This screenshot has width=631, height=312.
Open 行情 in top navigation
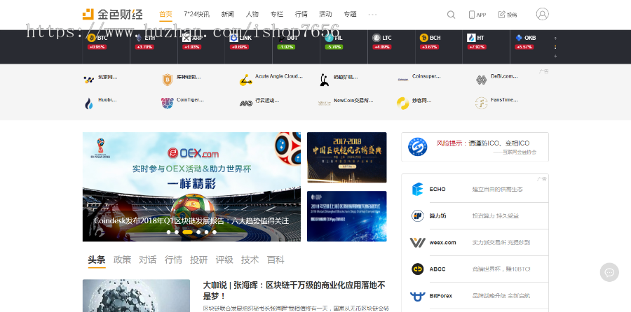click(x=301, y=15)
